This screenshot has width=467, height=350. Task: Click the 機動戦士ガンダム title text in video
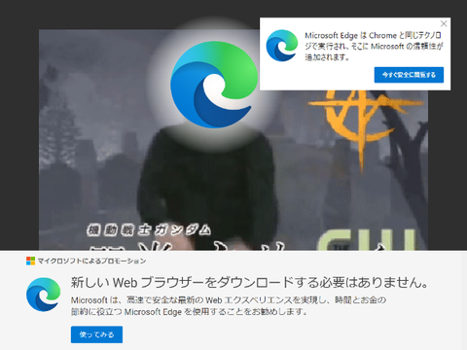pyautogui.click(x=149, y=229)
